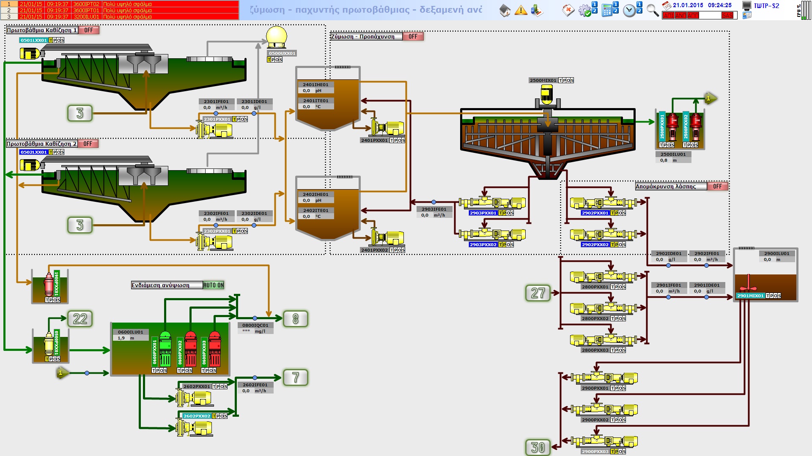Viewport: 812px width, 456px height.
Task: Open the gear settings with checkmark icon
Action: (585, 10)
